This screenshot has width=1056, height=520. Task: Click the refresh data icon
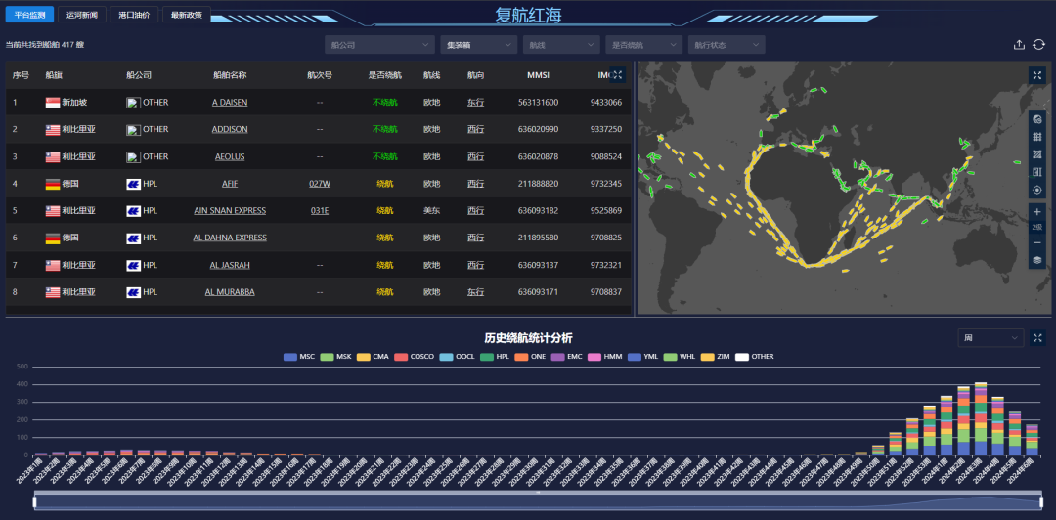[x=1039, y=45]
